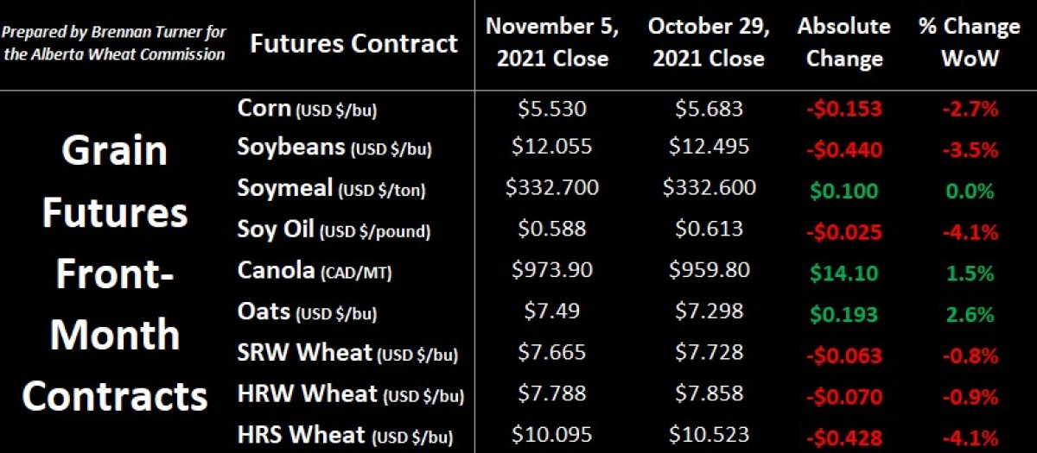Select the SRW Wheat row label
Viewport: 1037px width, 453px height.
point(347,354)
